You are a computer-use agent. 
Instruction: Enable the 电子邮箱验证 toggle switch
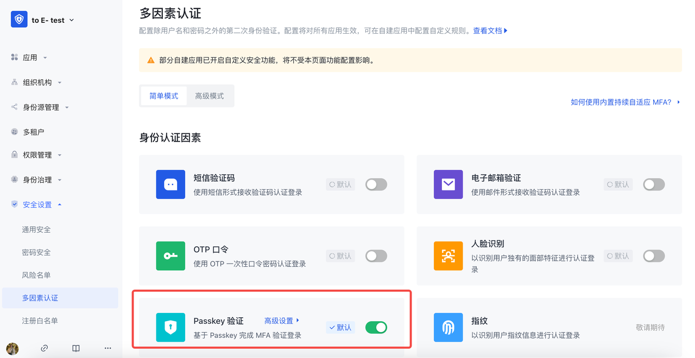[x=654, y=184]
